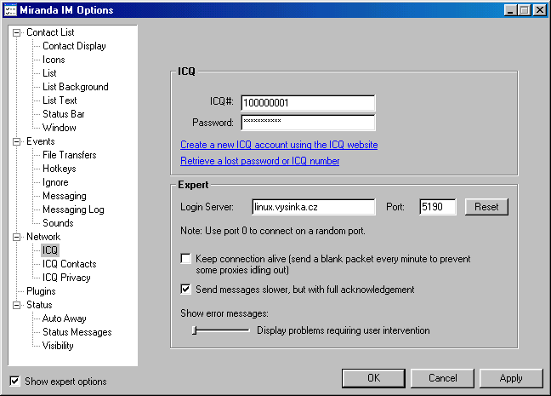
Task: Select the highlighted ICQ tree item
Action: pos(50,250)
